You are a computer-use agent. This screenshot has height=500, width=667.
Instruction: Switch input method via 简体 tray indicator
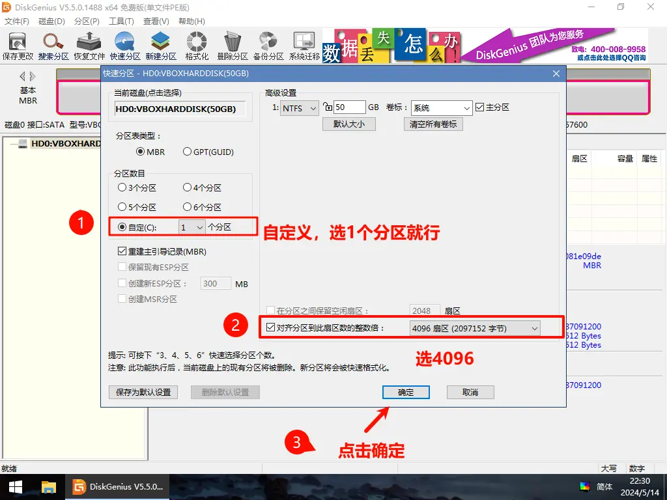click(604, 486)
